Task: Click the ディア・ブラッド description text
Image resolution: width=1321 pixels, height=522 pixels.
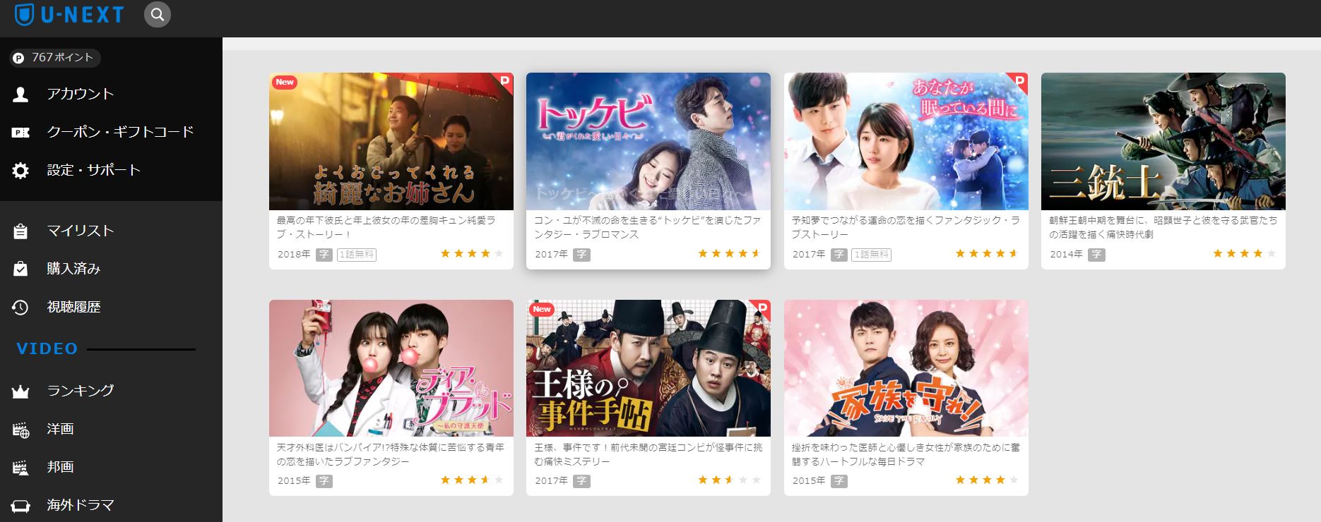Action: [391, 454]
